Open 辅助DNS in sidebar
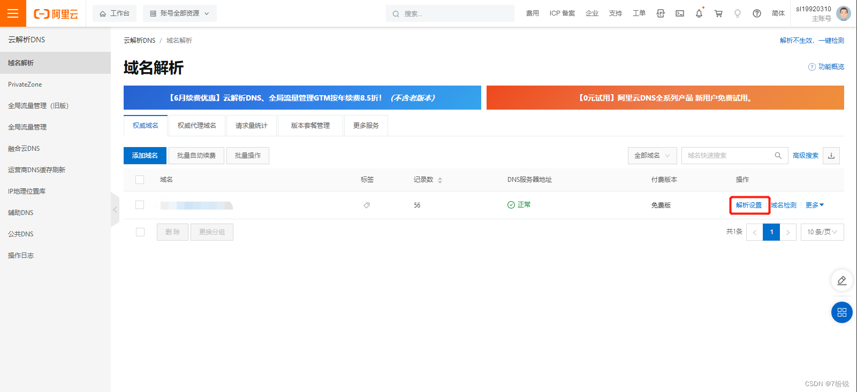 [55, 213]
